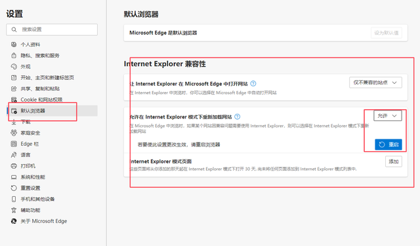This screenshot has width=420, height=246.
Task: Open 开始、主页和新建标签页 settings
Action: (52, 77)
